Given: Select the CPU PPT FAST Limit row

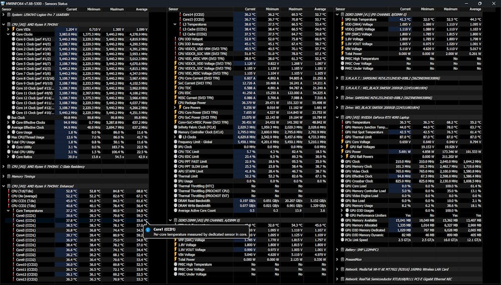Looking at the screenshot, I should (x=247, y=162).
